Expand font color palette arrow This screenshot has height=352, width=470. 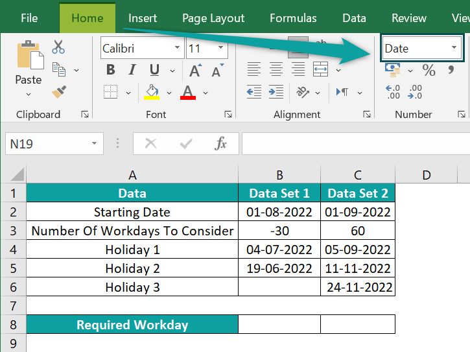[206, 93]
